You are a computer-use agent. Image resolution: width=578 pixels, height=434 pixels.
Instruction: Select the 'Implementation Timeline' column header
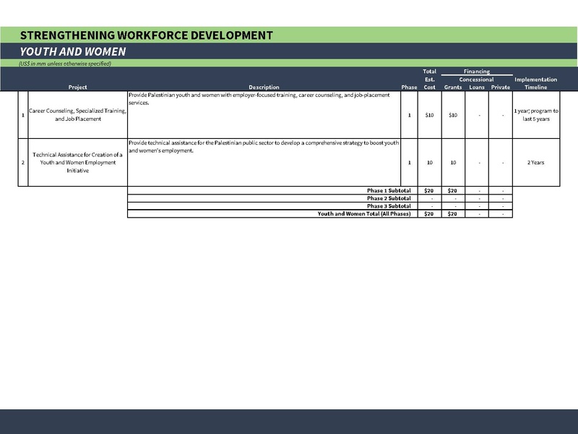535,83
